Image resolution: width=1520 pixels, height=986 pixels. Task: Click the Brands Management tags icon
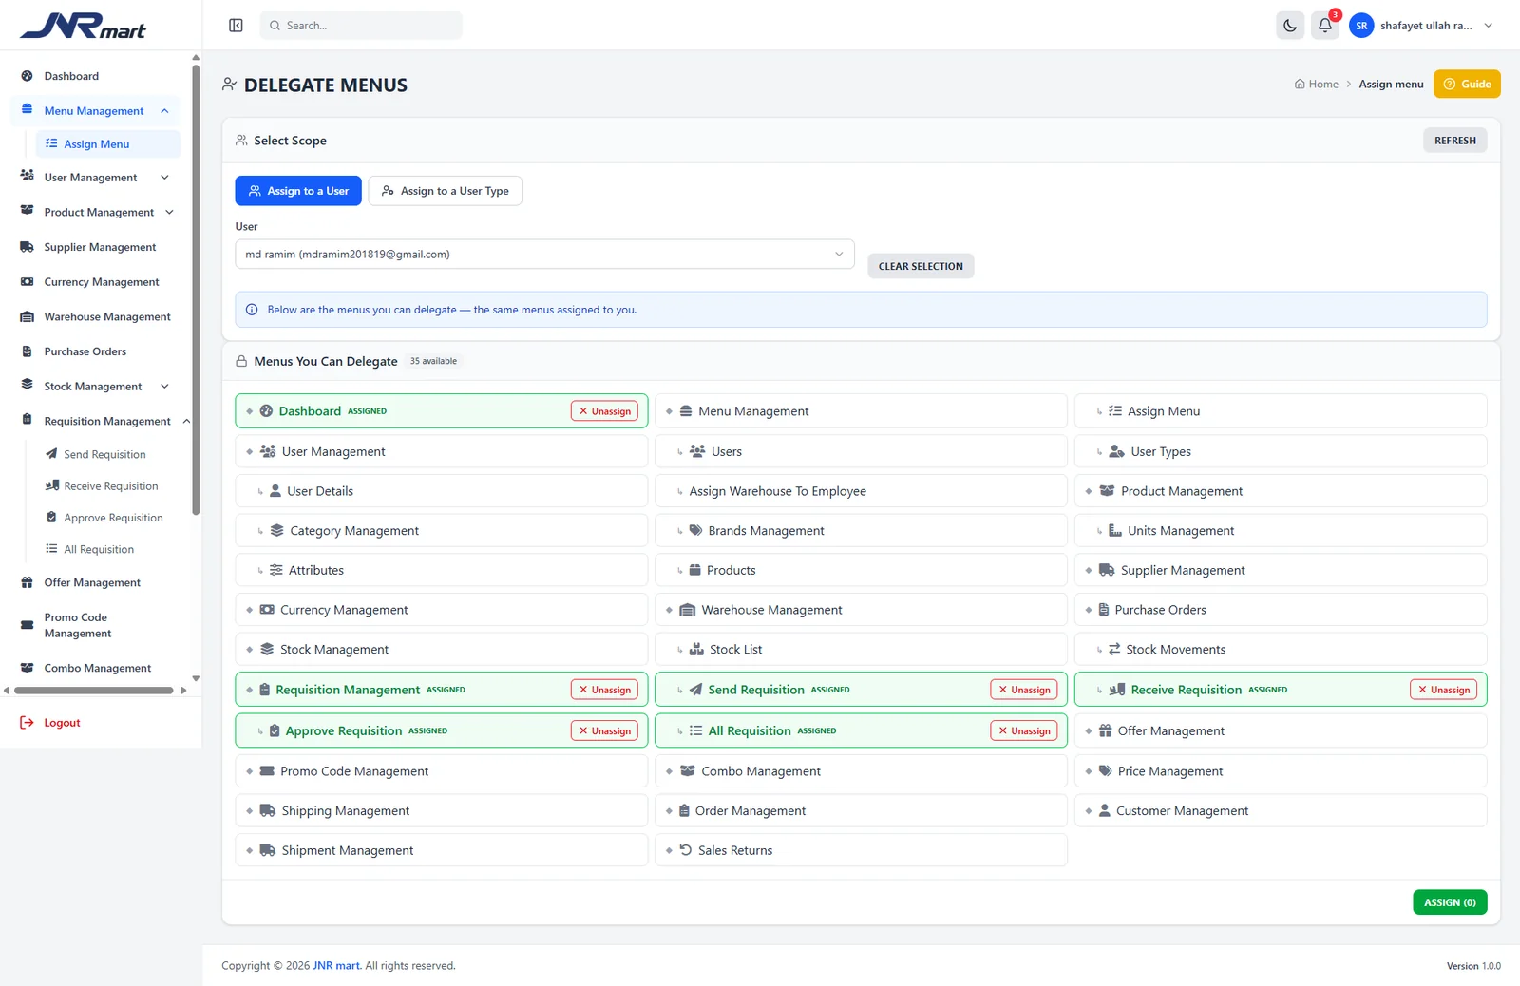695,531
